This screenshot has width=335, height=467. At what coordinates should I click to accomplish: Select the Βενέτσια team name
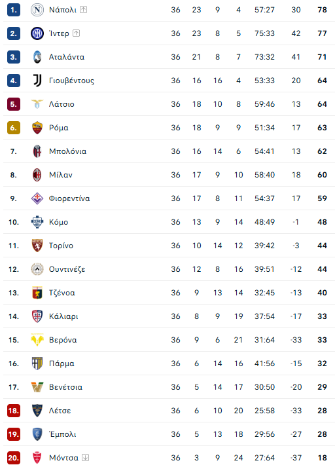tap(65, 387)
